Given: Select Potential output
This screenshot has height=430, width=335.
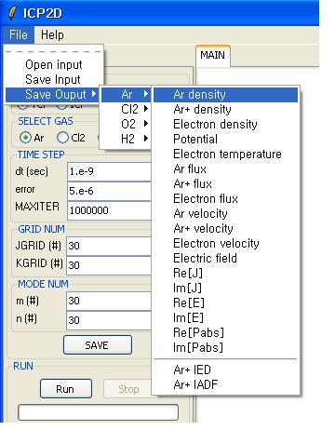Looking at the screenshot, I should (x=226, y=139).
